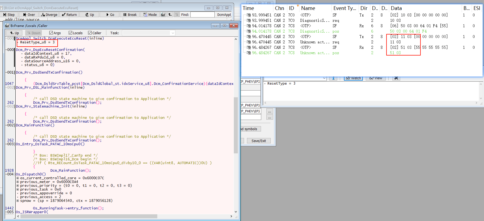Open the Watch glasses button
The width and height of the screenshot is (484, 221).
click(353, 78)
